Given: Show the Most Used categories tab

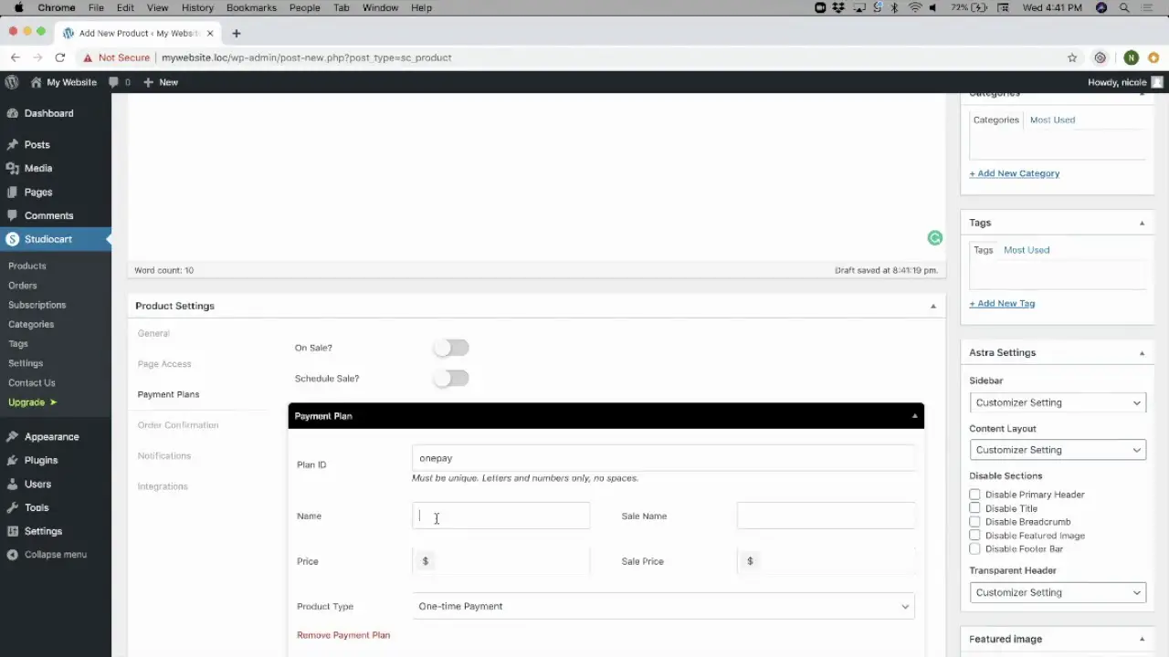Looking at the screenshot, I should (x=1052, y=120).
